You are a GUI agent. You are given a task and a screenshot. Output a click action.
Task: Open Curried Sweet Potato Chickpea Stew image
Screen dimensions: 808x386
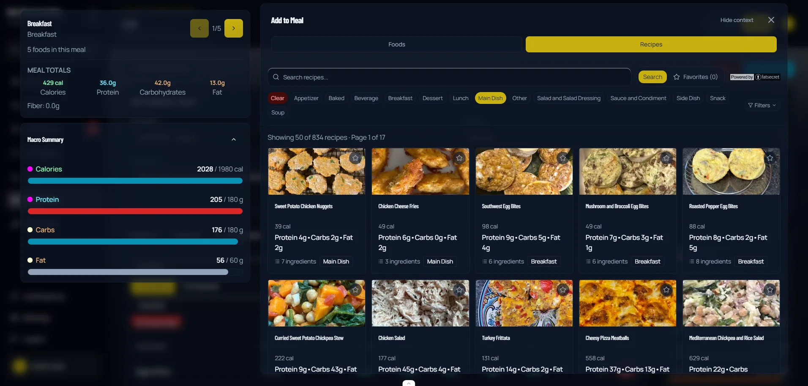(317, 303)
